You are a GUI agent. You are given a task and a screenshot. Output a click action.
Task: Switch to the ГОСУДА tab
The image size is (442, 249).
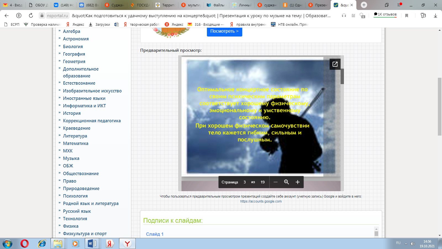pyautogui.click(x=140, y=5)
